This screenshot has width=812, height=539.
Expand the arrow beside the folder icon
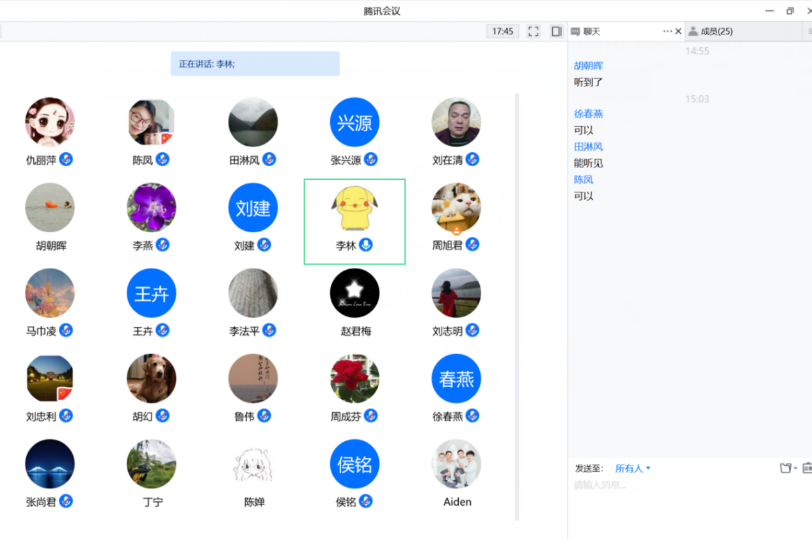(795, 469)
